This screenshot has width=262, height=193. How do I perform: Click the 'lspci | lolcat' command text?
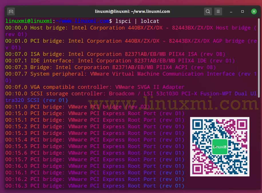pos(137,21)
